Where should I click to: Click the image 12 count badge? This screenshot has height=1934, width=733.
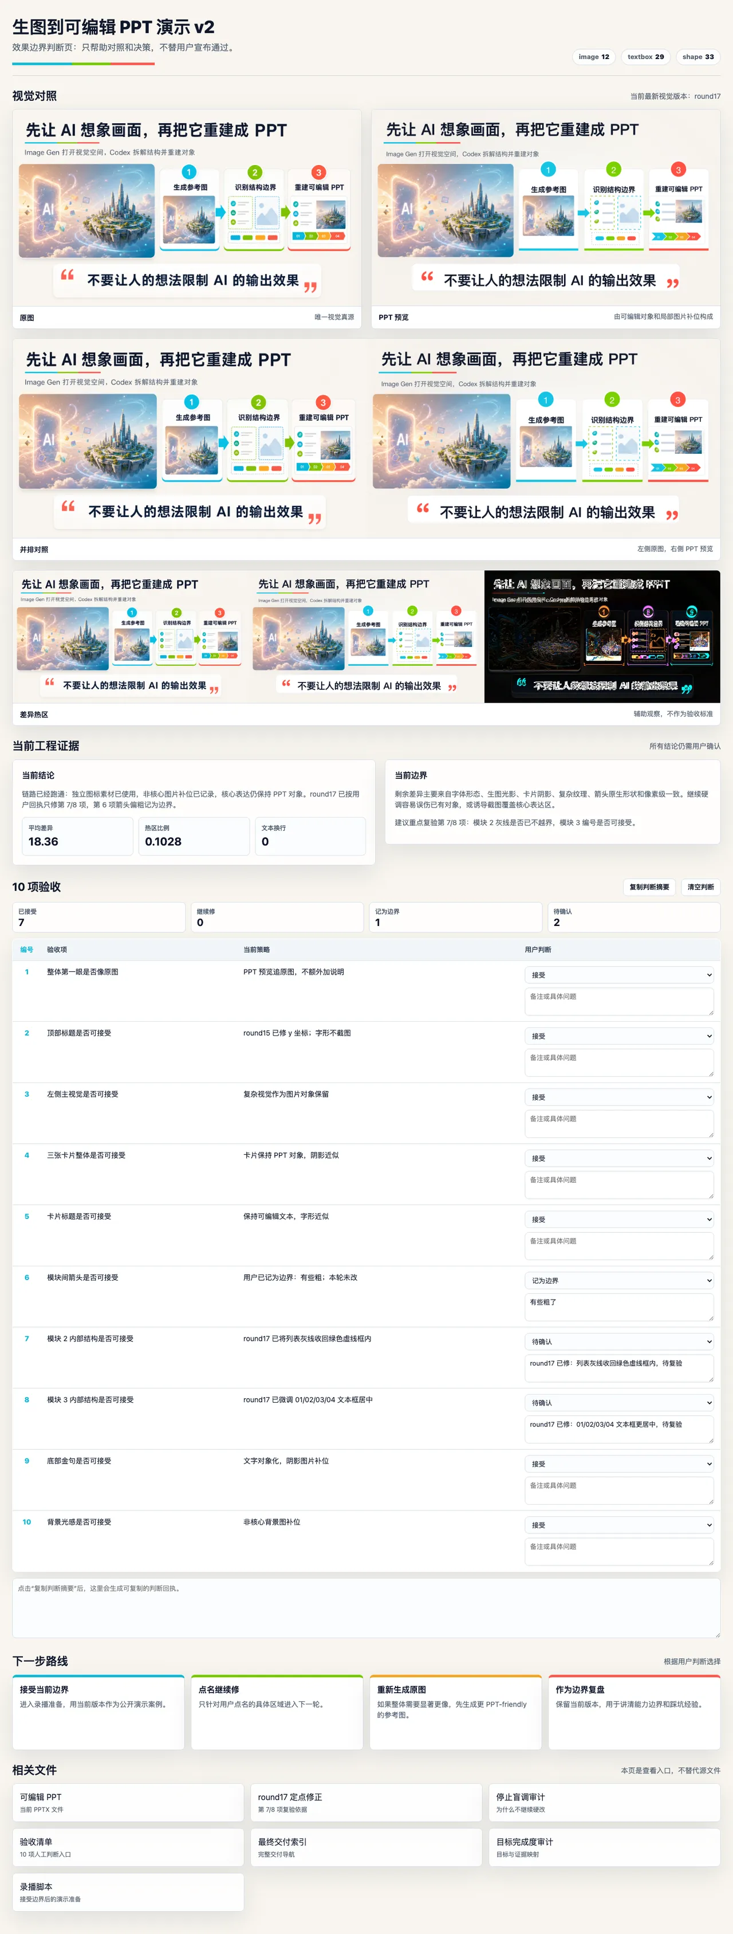593,57
